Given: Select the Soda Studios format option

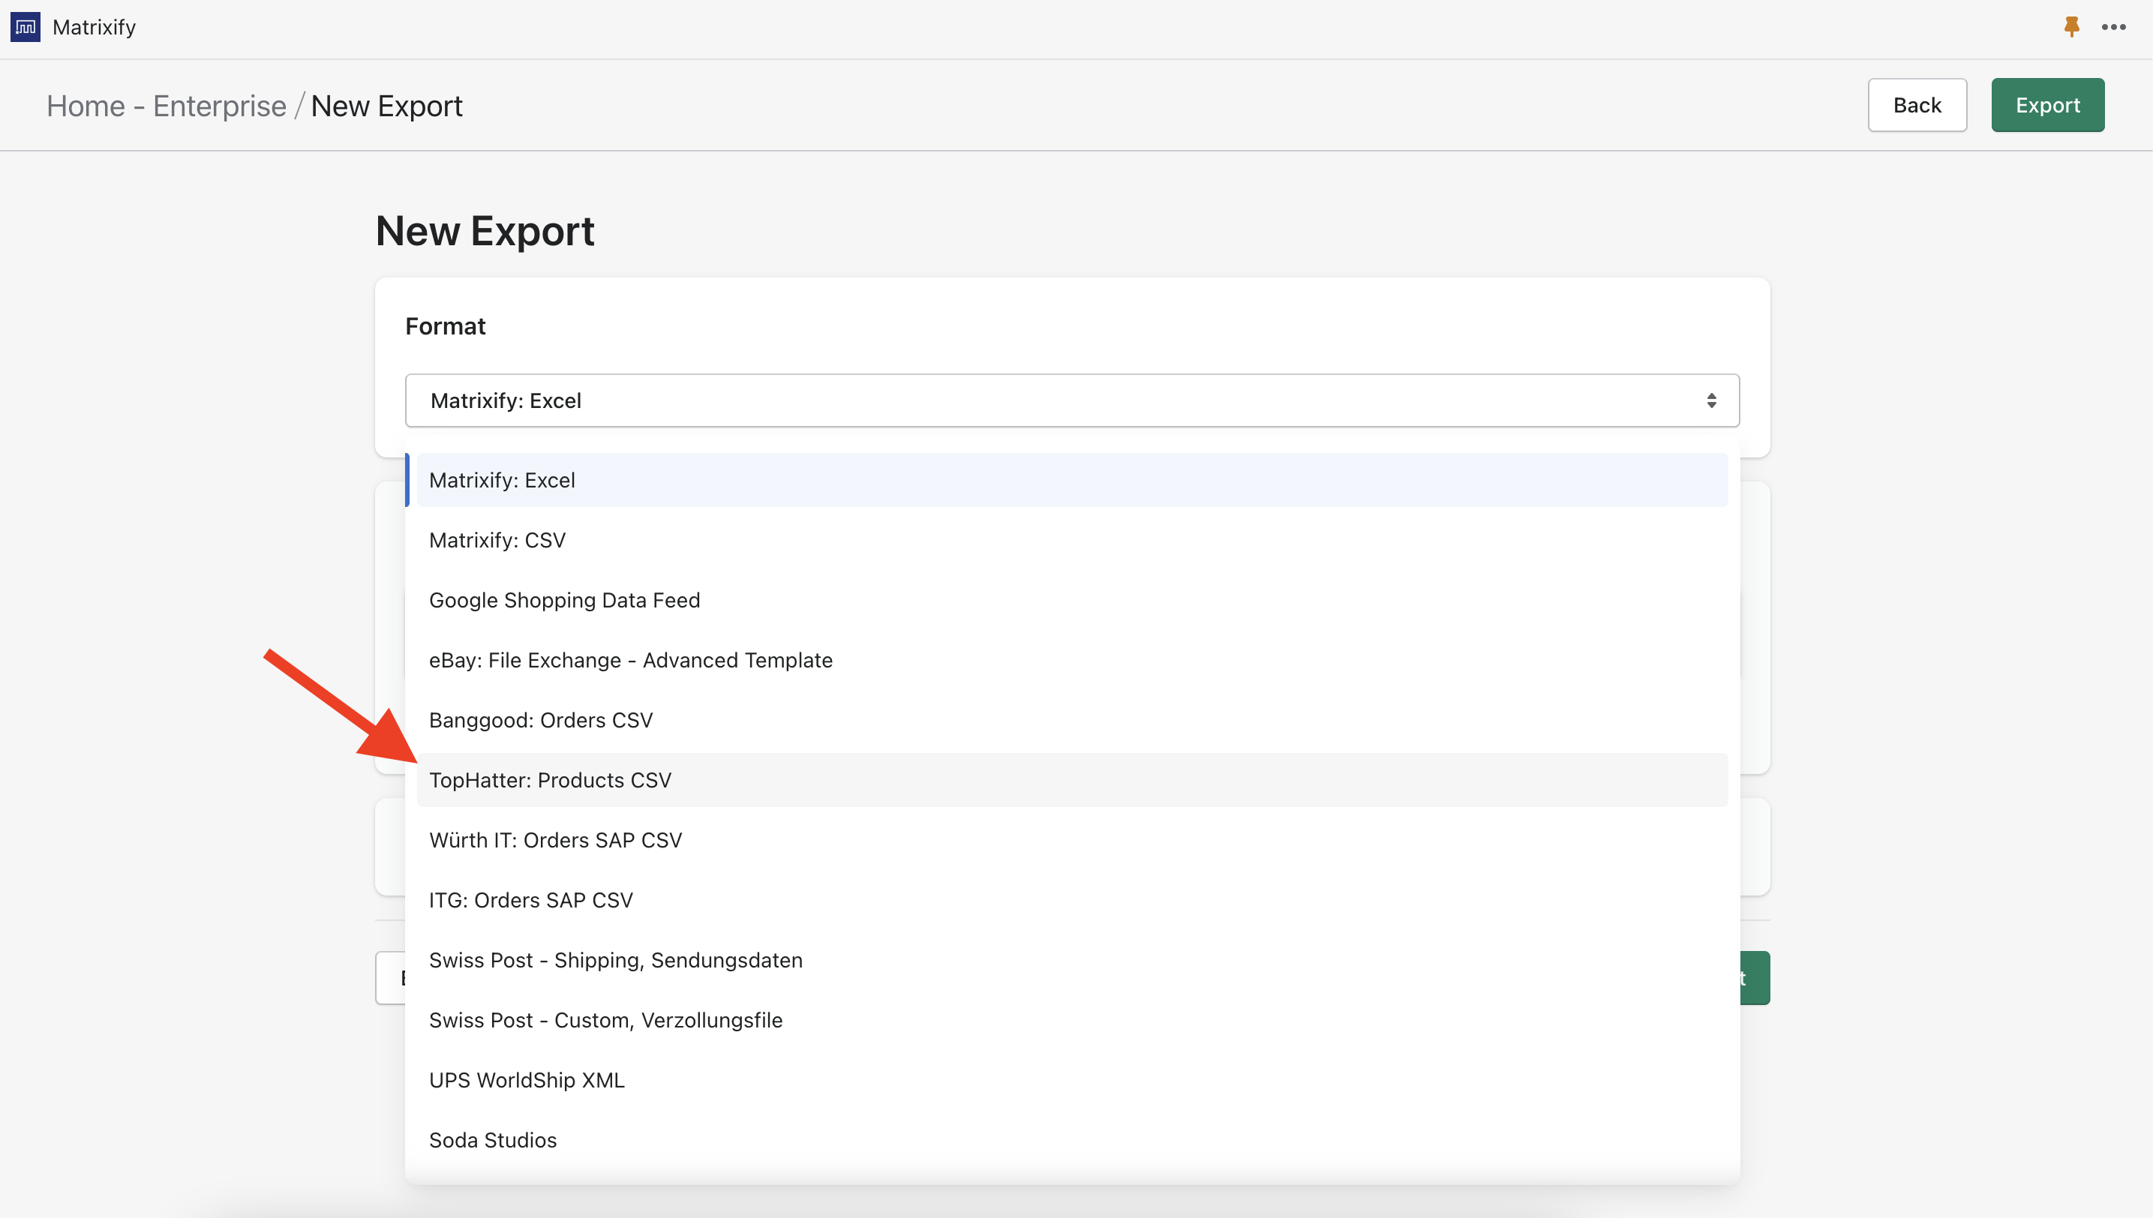Looking at the screenshot, I should pyautogui.click(x=492, y=1139).
